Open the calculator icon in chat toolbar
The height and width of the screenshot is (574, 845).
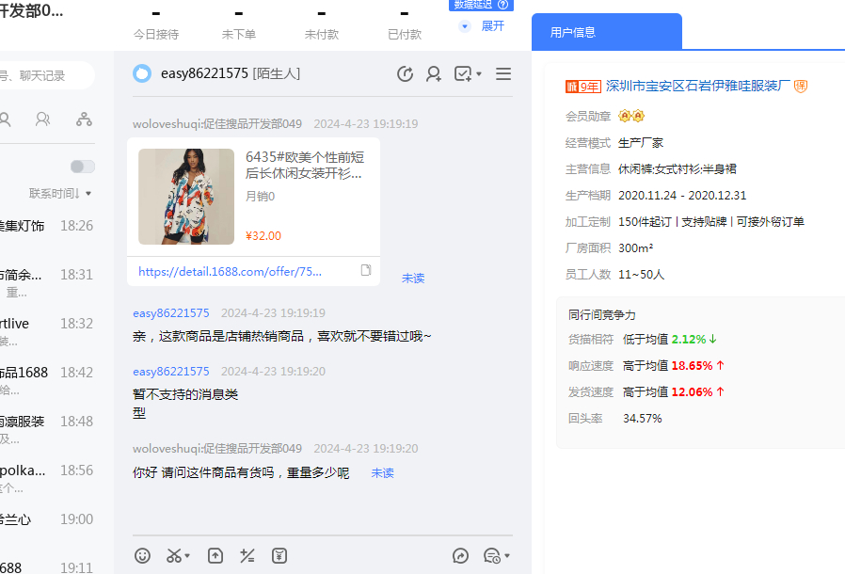(247, 555)
